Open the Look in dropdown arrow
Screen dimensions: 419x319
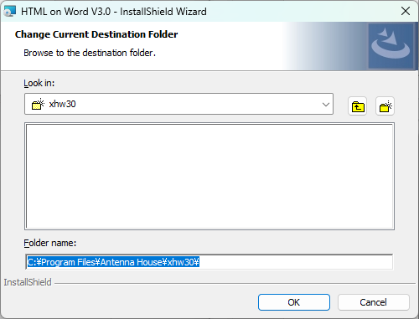pos(325,105)
